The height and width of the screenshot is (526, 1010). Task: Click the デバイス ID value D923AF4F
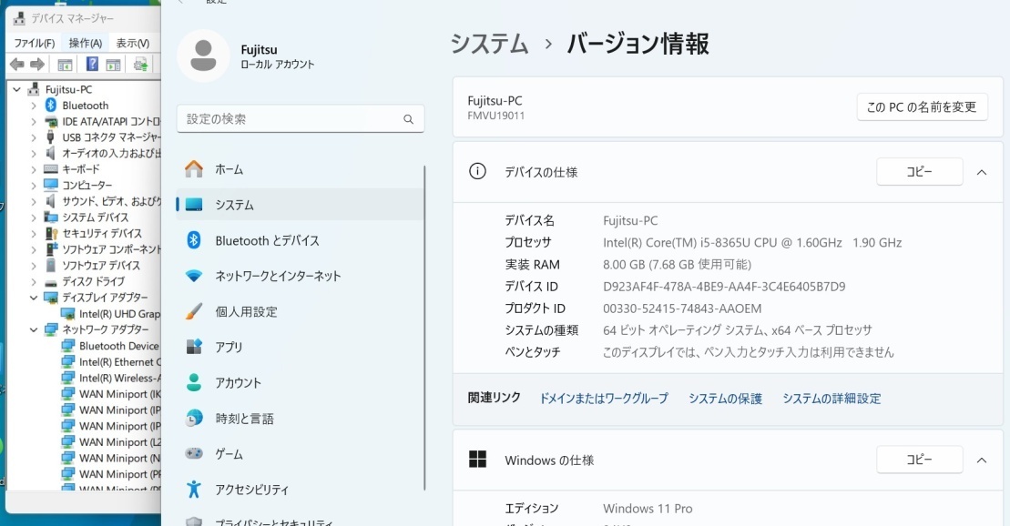[724, 287]
